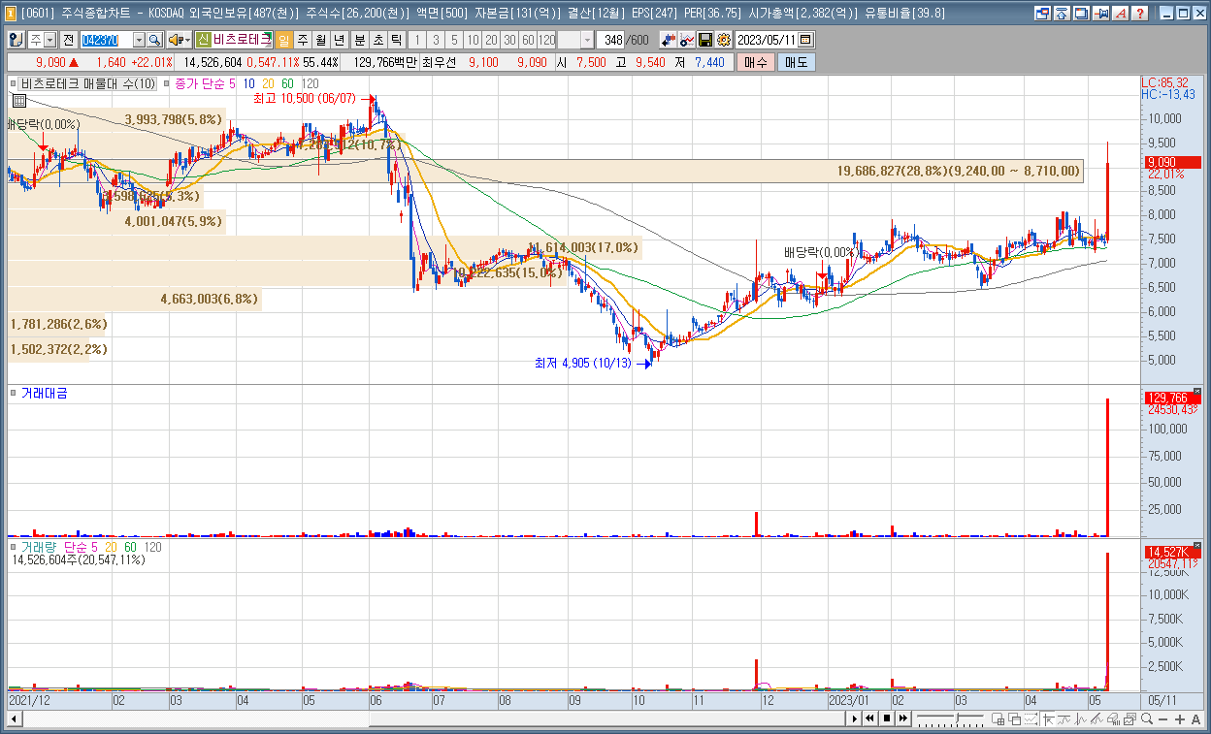Zoom in chart with plus icon
Image resolution: width=1211 pixels, height=734 pixels.
point(1180,718)
